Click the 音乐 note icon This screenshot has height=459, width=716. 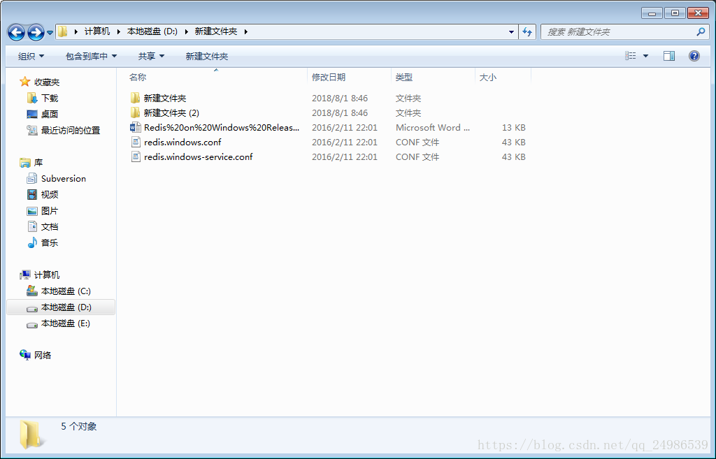(x=32, y=242)
